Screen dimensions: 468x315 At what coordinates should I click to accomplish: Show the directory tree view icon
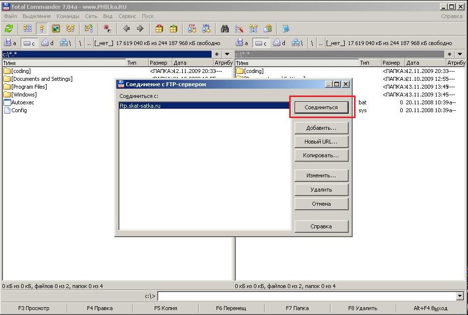(70, 28)
